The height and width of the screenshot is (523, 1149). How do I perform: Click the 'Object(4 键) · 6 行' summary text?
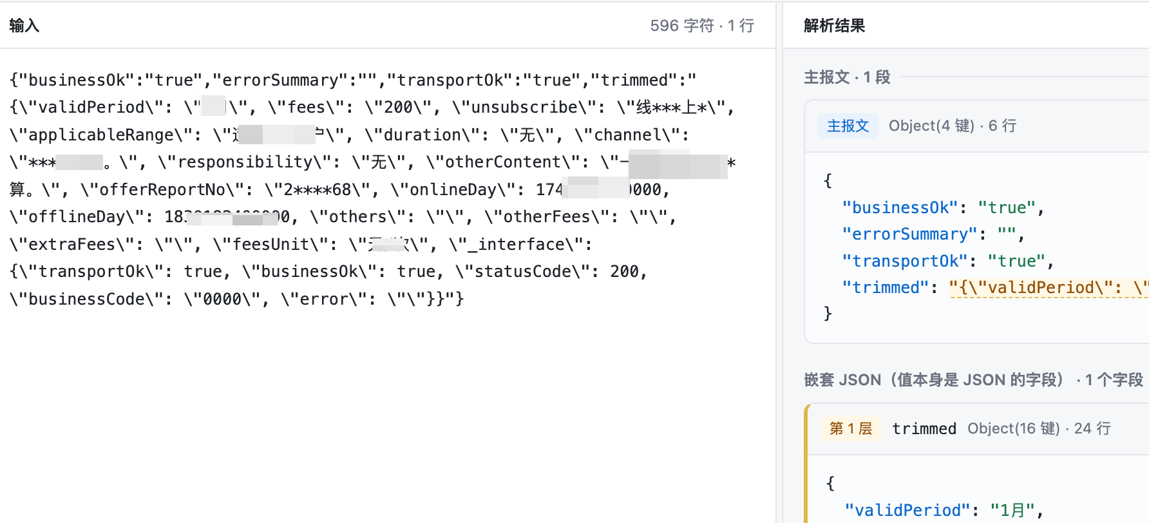[952, 126]
